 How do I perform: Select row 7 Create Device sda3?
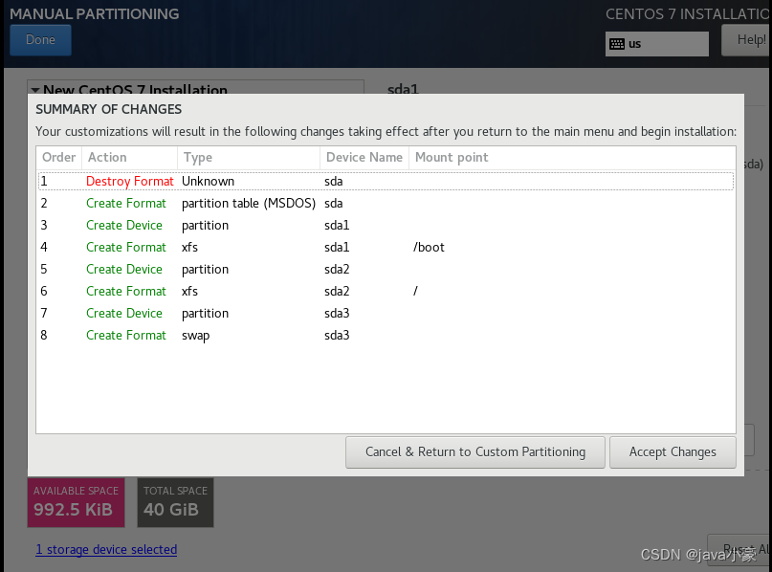(386, 313)
